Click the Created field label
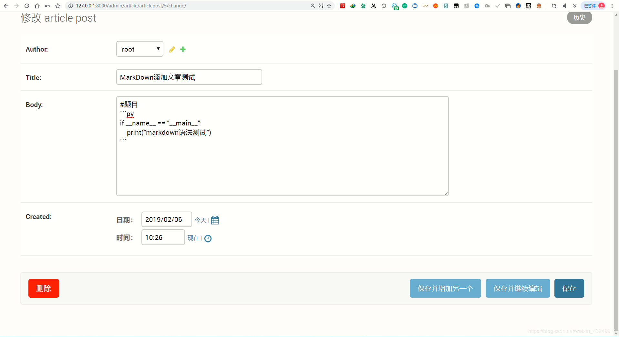The image size is (619, 337). pyautogui.click(x=39, y=217)
